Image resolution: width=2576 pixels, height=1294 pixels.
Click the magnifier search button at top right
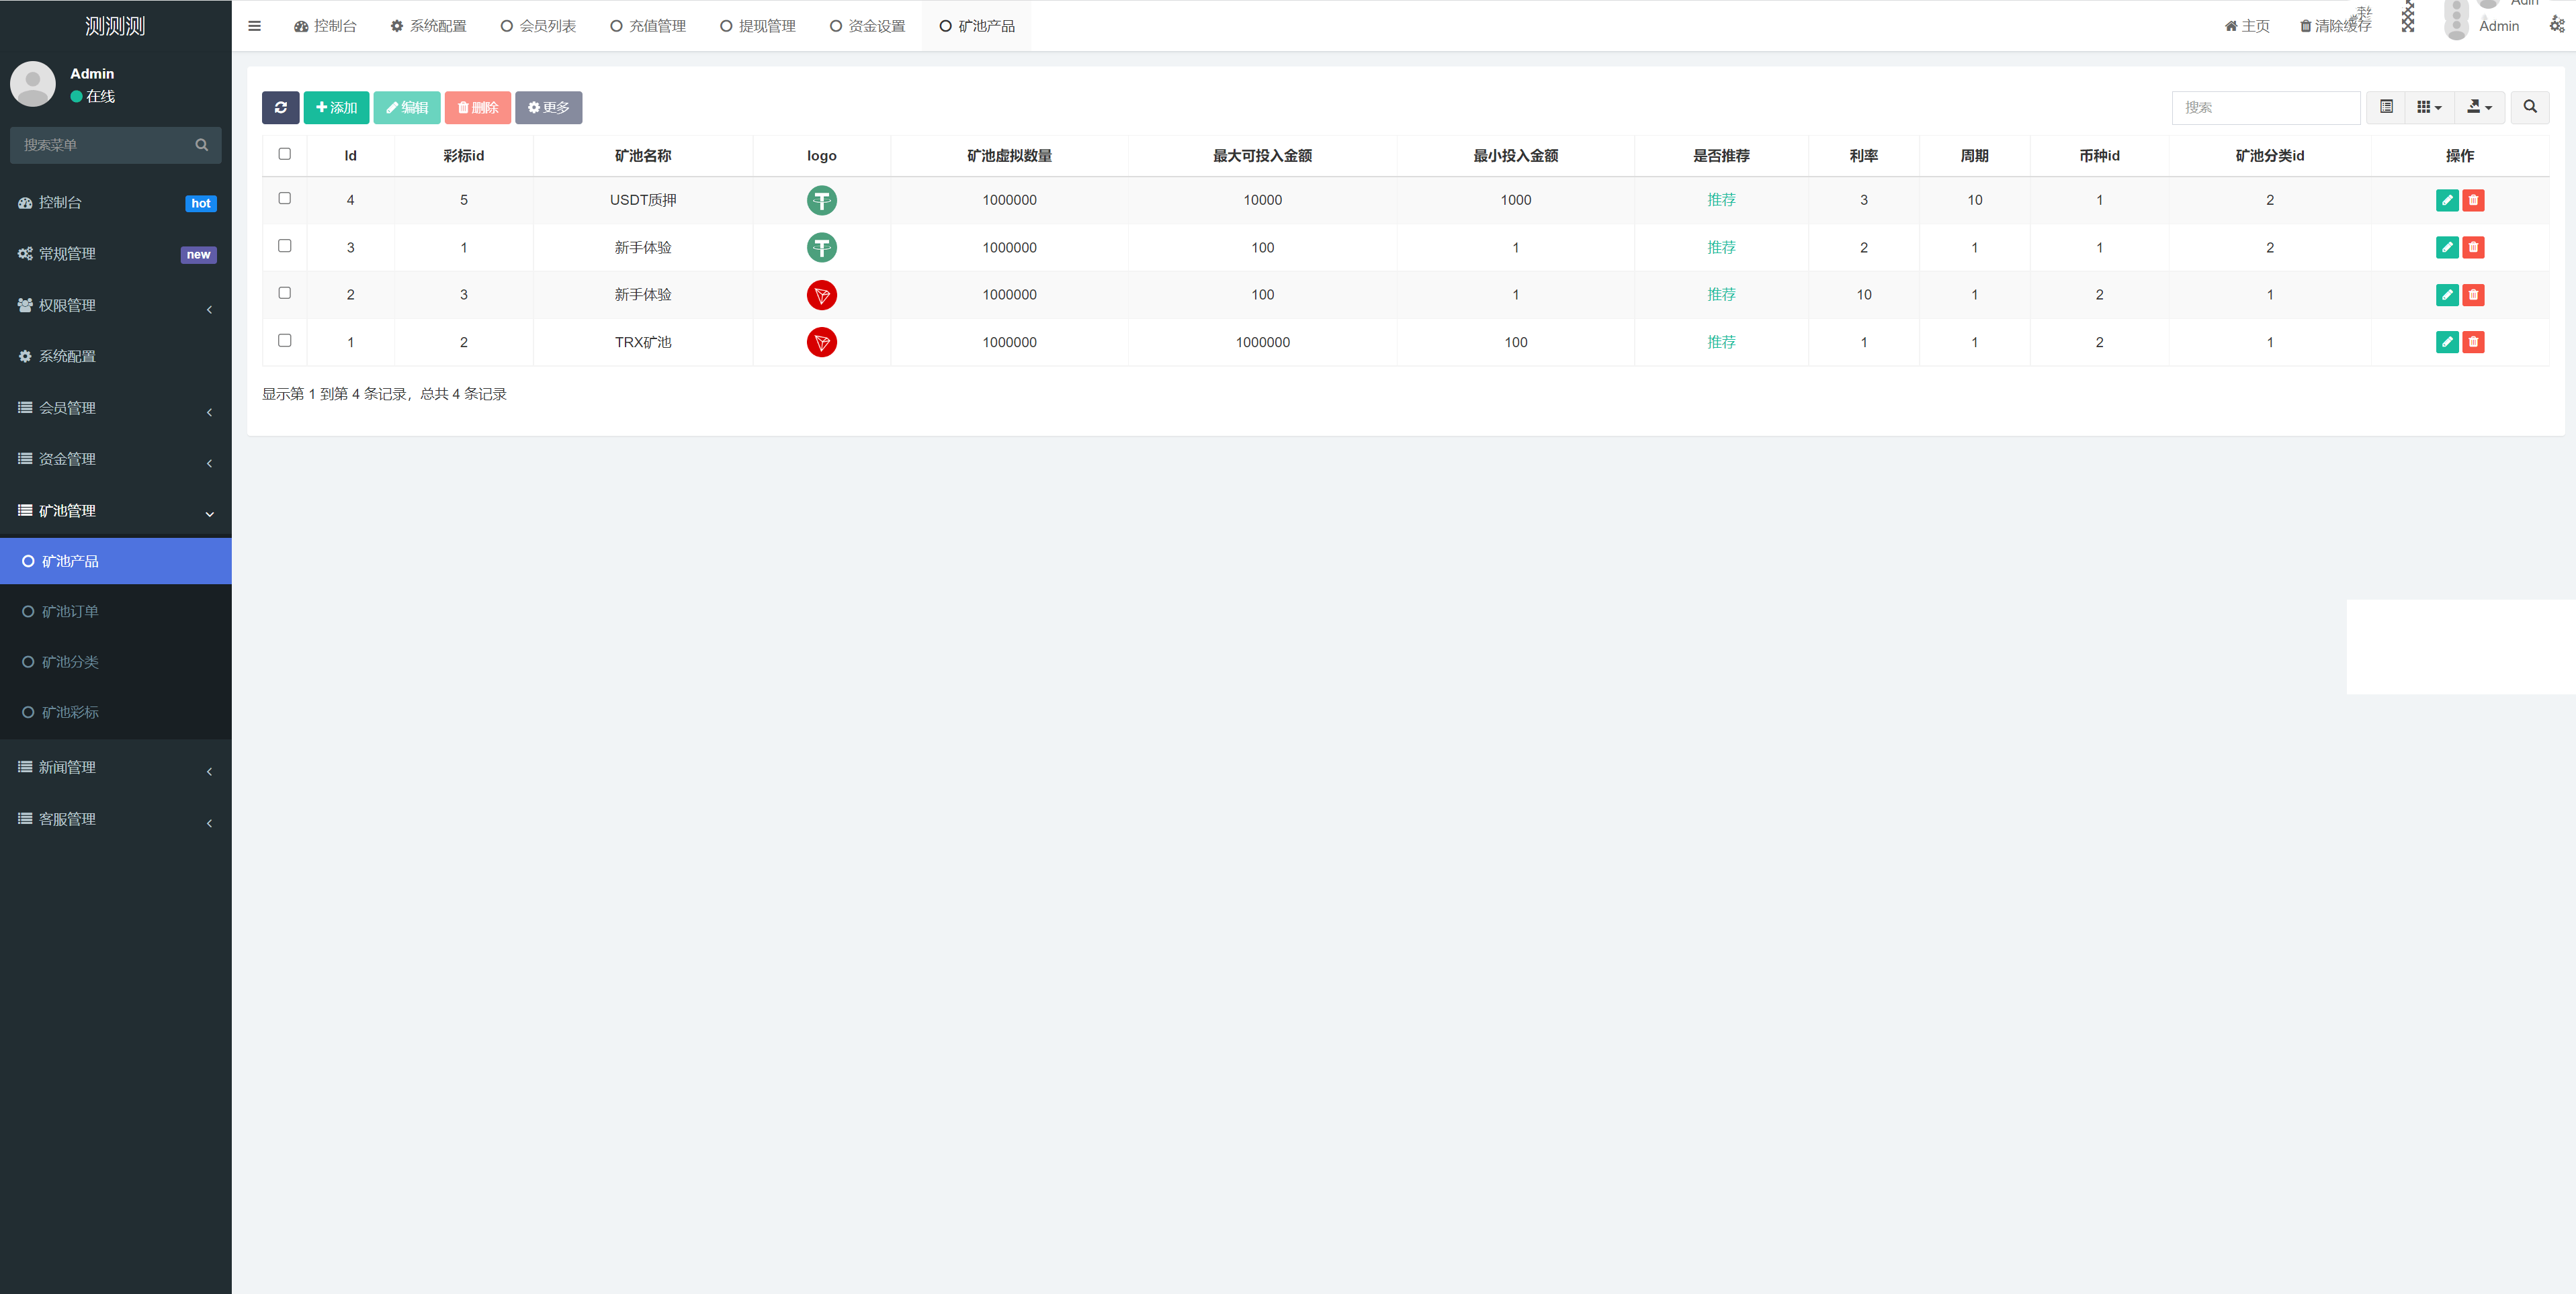(2529, 107)
